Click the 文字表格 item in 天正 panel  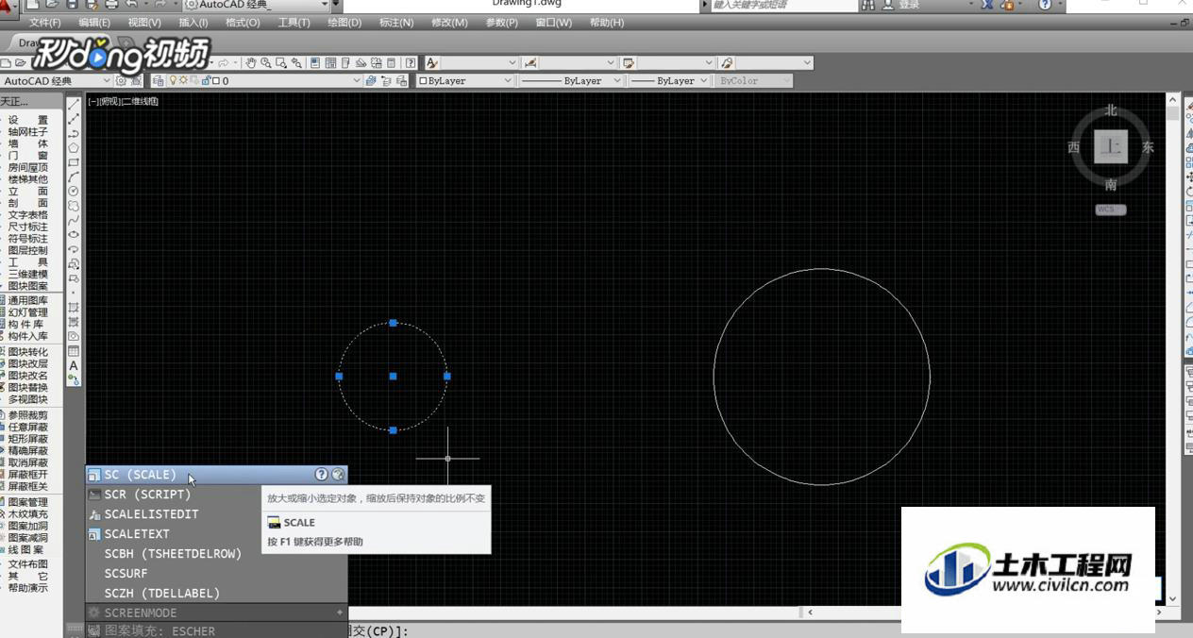pos(27,215)
